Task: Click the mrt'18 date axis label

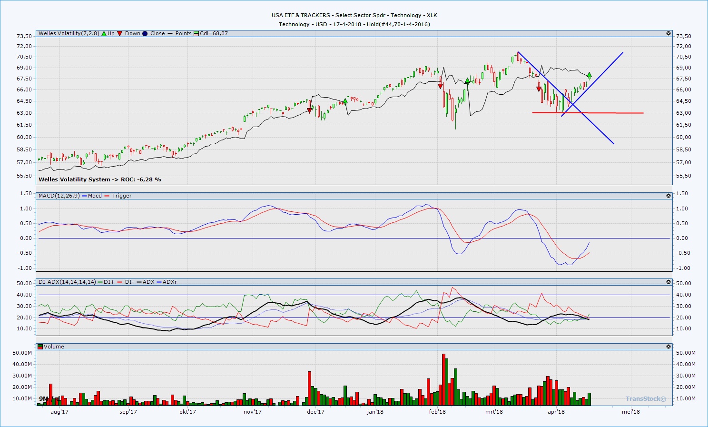Action: click(494, 411)
